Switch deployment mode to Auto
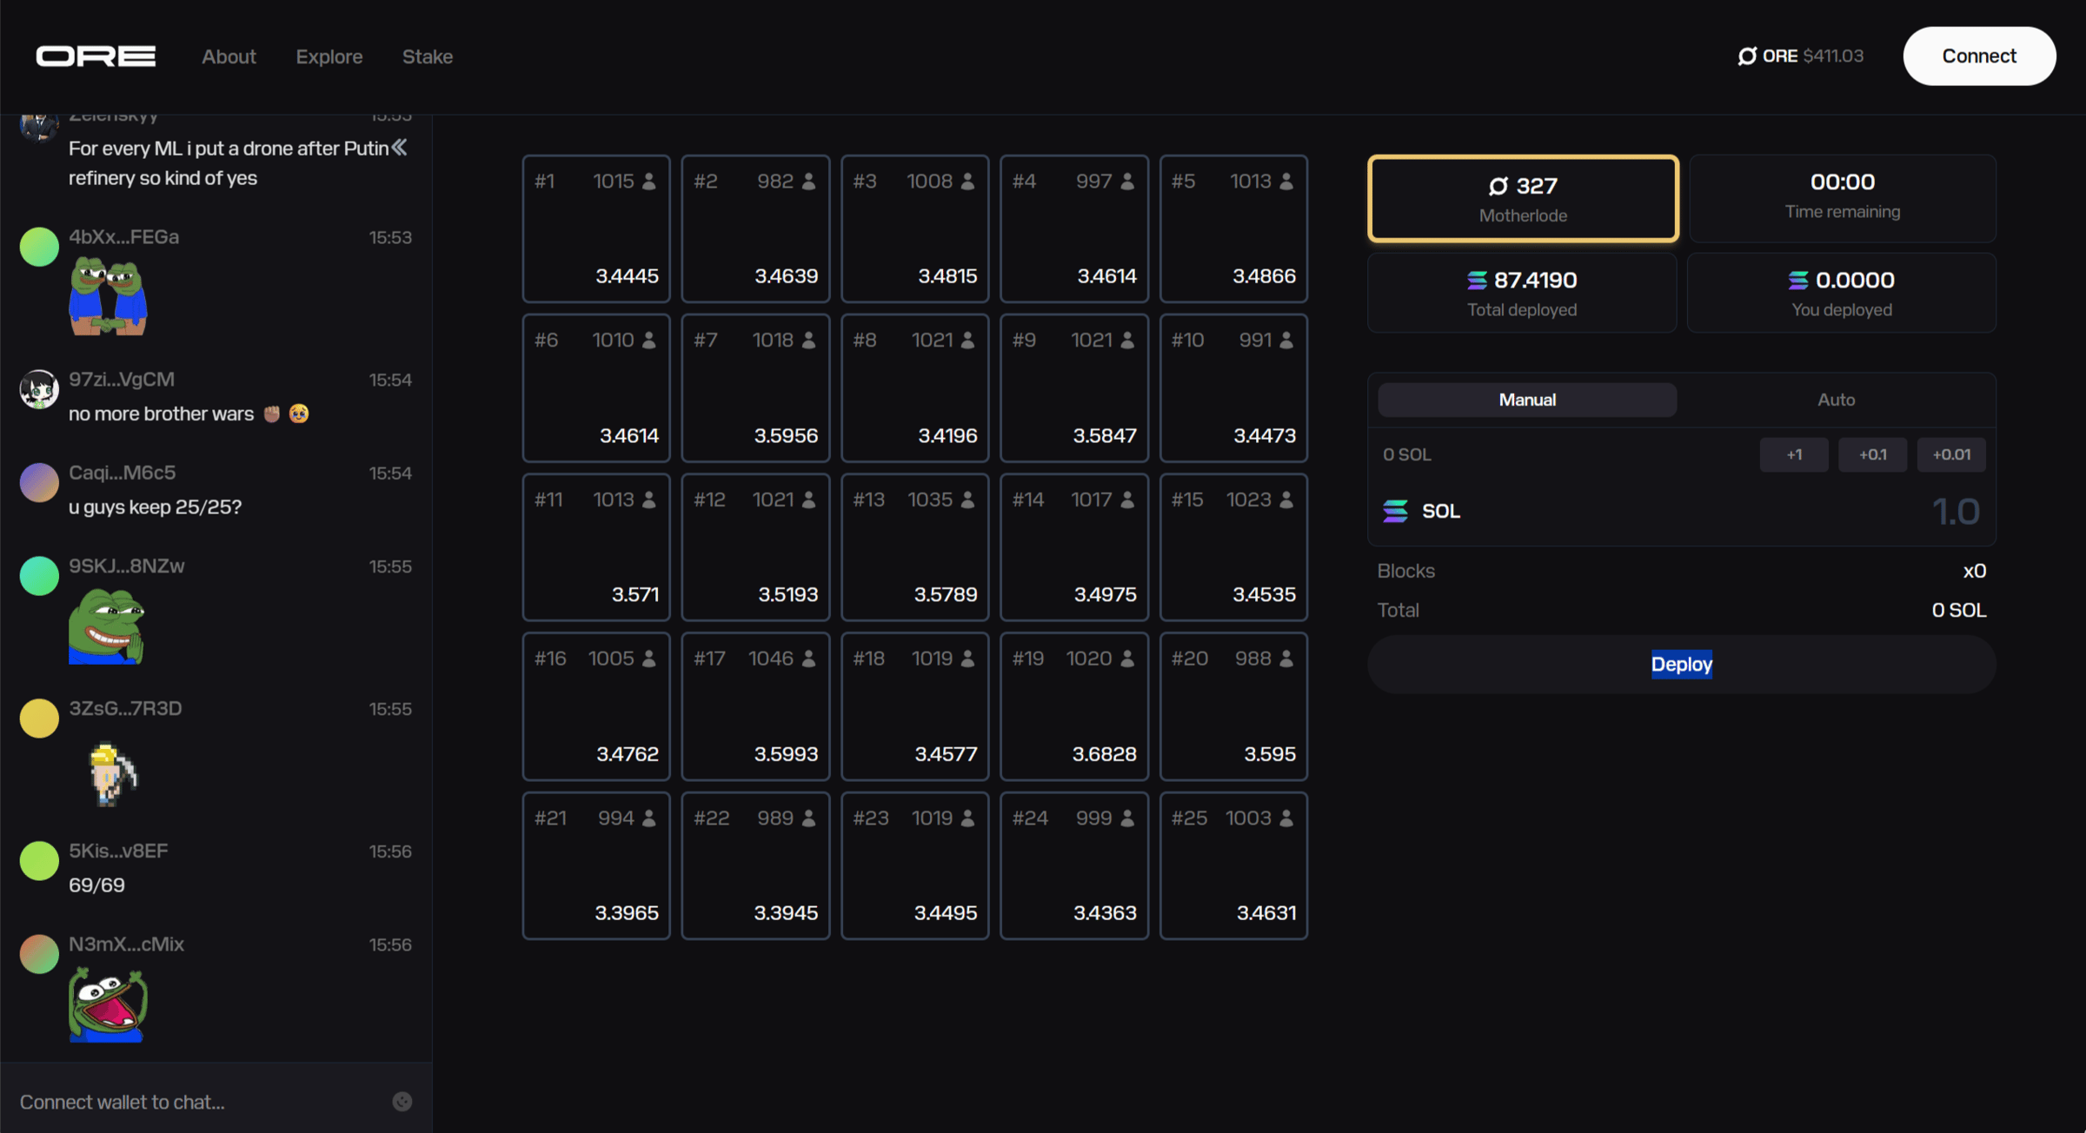2086x1133 pixels. pyautogui.click(x=1837, y=400)
